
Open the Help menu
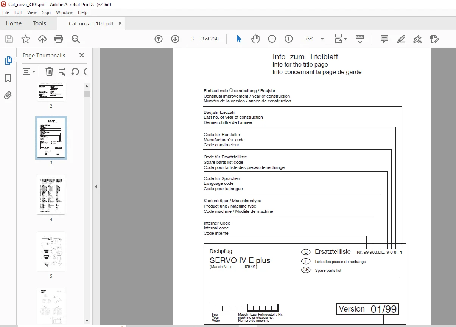click(82, 12)
